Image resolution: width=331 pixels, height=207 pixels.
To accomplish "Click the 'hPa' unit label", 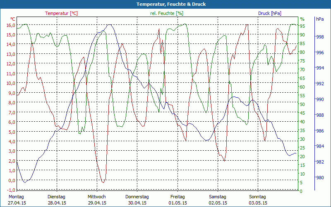I will [x=320, y=19].
